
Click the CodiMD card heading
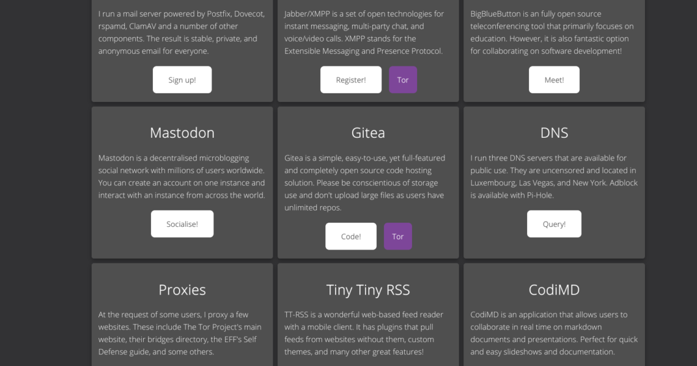click(554, 290)
